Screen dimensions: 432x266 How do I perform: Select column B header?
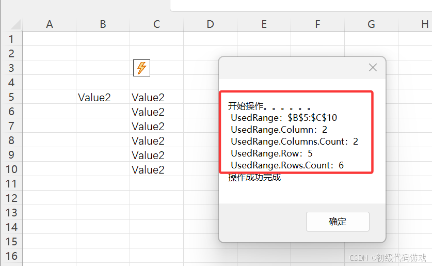tap(103, 24)
